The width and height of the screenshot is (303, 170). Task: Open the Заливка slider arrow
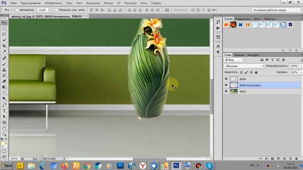[x=301, y=72]
